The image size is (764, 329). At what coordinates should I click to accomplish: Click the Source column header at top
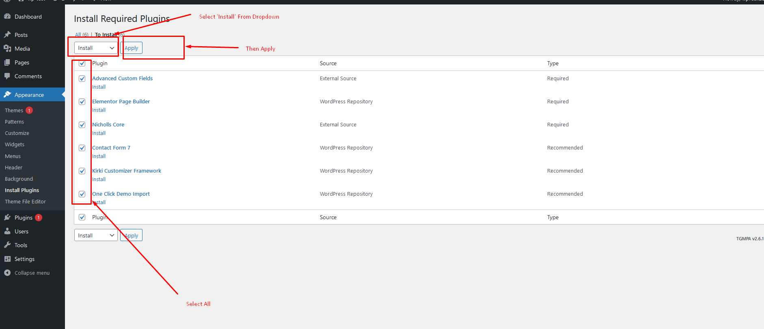[x=328, y=63]
